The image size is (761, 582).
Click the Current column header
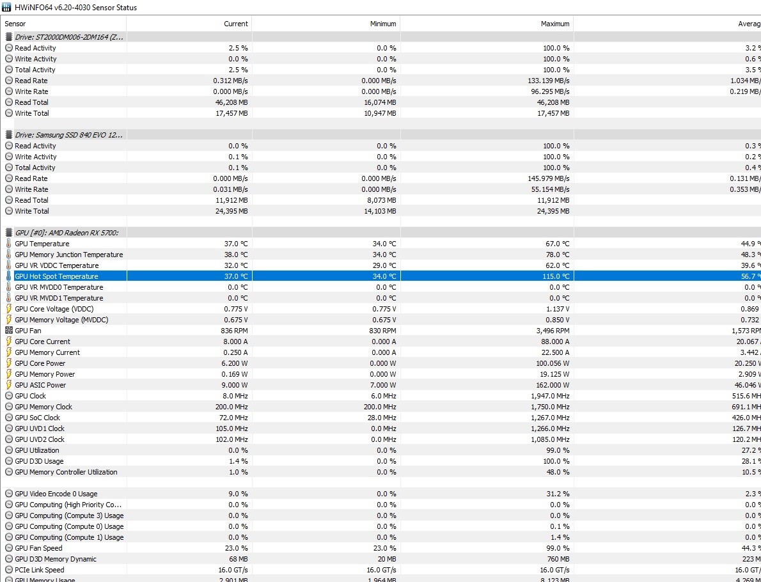pos(235,24)
